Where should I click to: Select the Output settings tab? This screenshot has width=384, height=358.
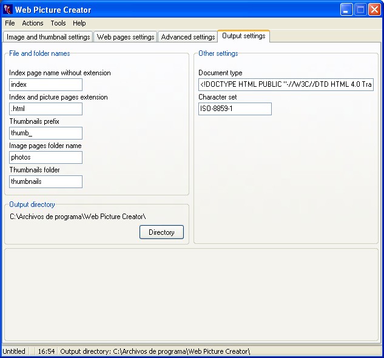click(244, 36)
